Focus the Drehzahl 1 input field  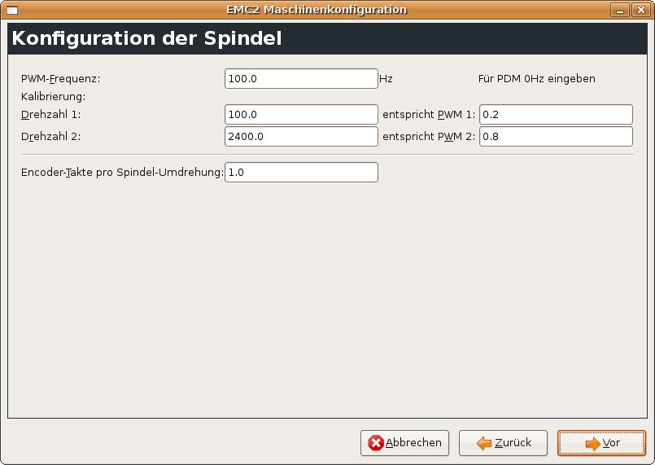click(301, 115)
